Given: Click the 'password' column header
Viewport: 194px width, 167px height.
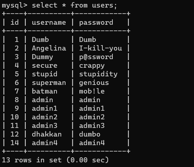Looking at the screenshot, I should 96,23.
